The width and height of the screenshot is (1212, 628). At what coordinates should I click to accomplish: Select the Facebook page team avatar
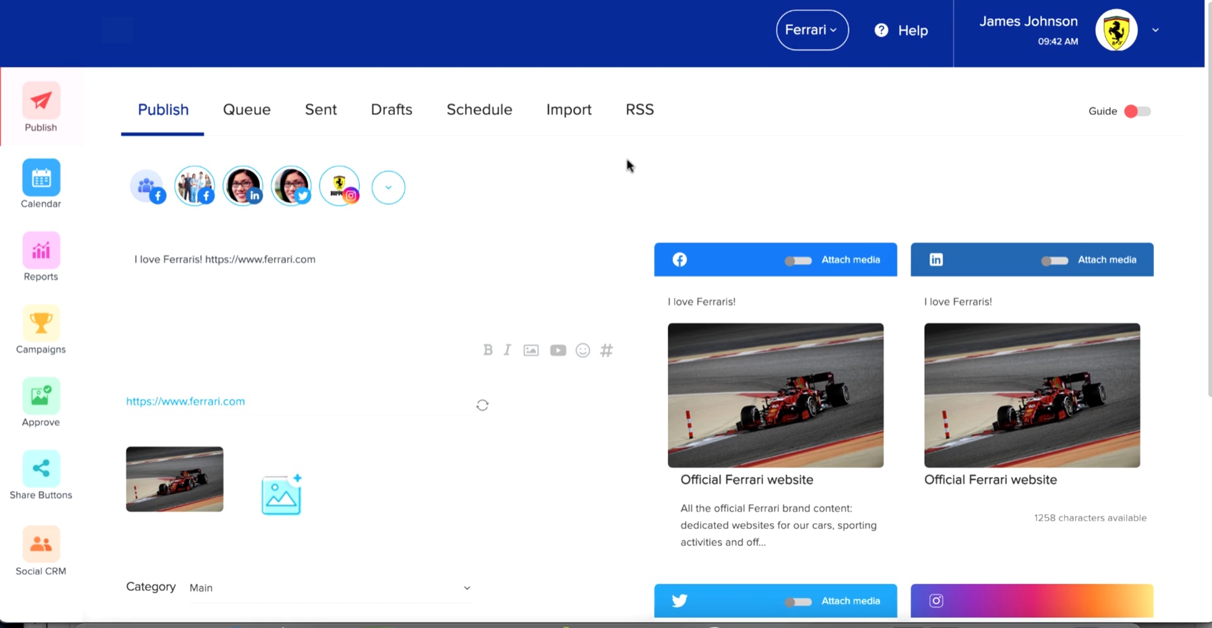pyautogui.click(x=195, y=186)
